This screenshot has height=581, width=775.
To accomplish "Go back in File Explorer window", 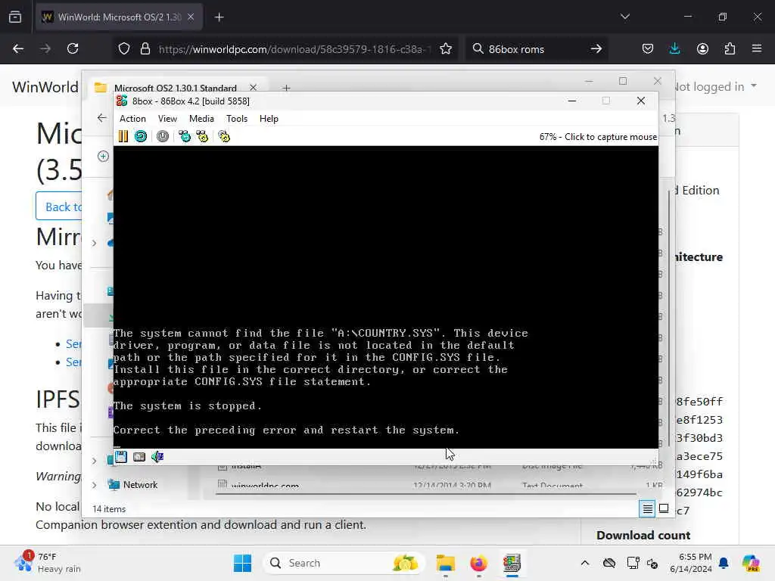I will coord(102,118).
